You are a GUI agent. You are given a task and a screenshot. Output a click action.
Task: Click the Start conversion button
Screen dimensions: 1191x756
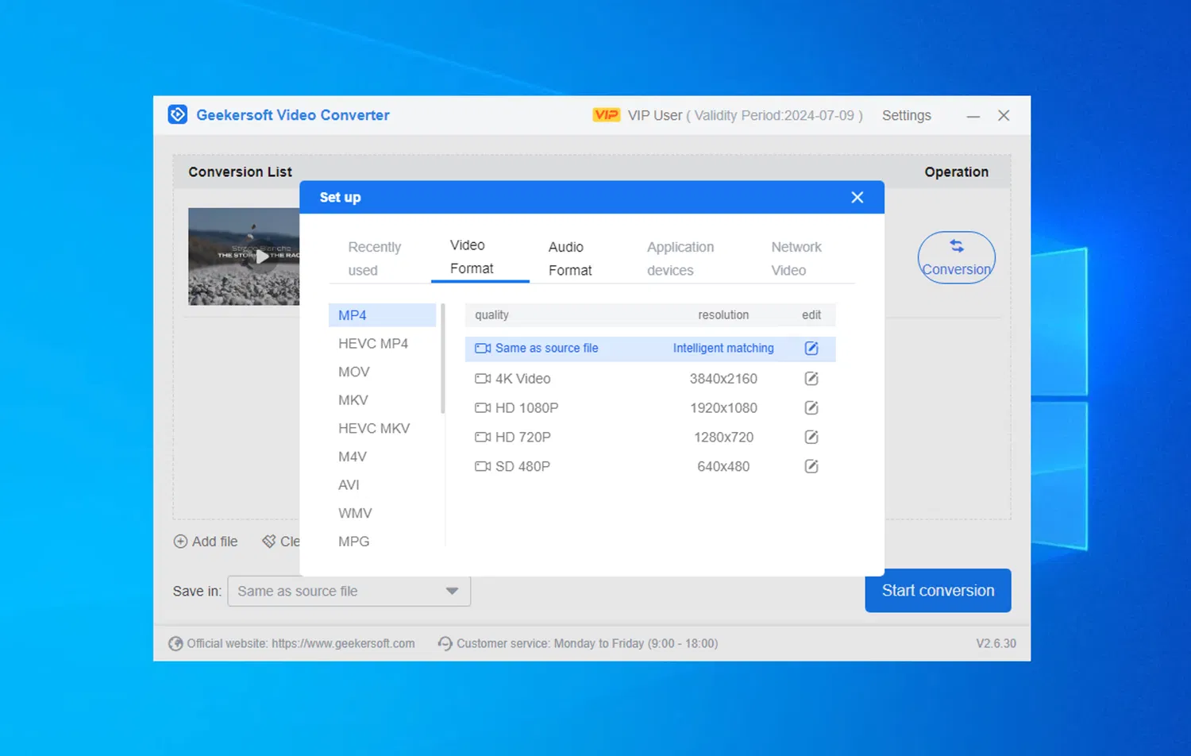(x=938, y=590)
